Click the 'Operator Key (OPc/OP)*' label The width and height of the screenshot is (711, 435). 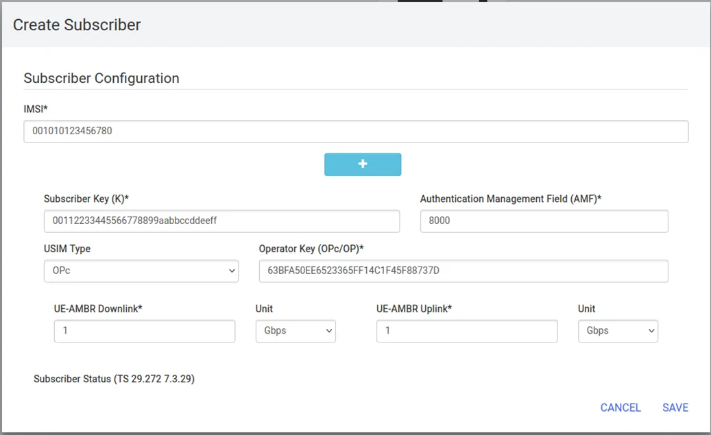tap(311, 249)
